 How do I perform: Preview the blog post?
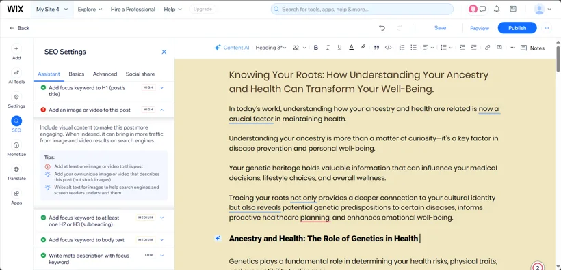480,28
